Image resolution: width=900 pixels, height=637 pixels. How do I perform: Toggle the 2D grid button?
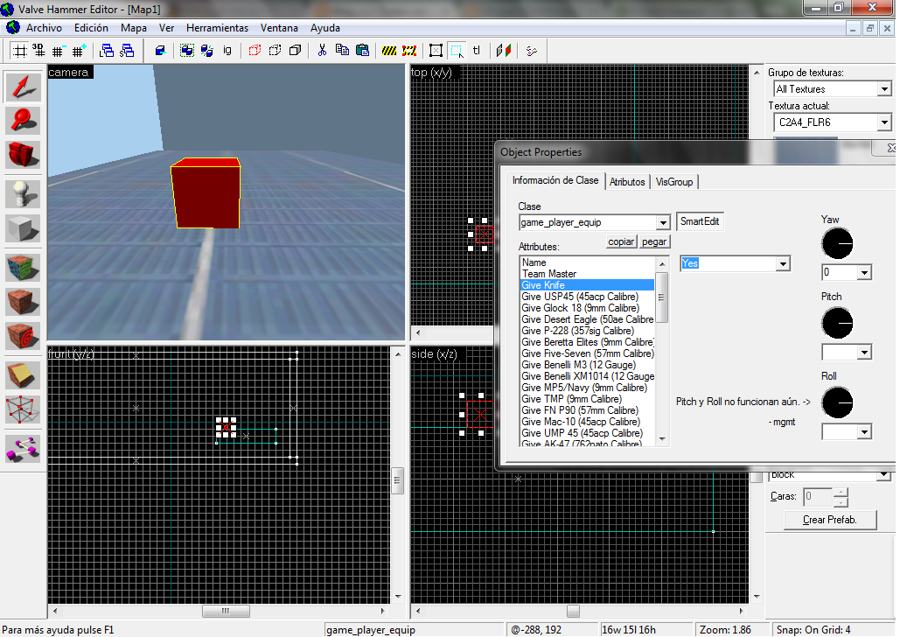click(19, 51)
